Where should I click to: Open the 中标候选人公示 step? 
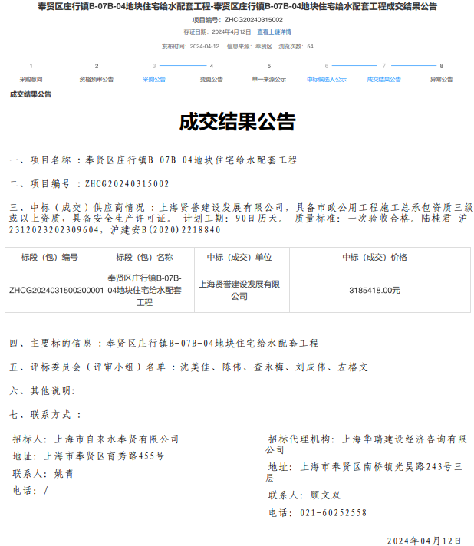point(327,79)
